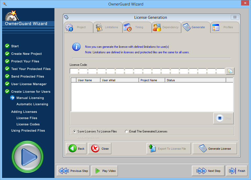
Task: Click the red Close button
Action: click(x=100, y=149)
